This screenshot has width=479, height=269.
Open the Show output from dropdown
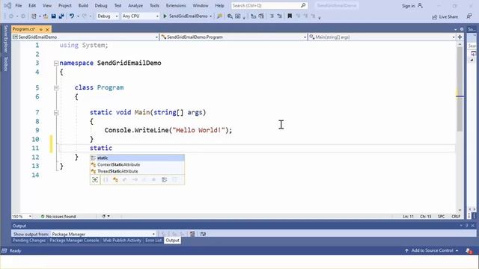pyautogui.click(x=103, y=234)
